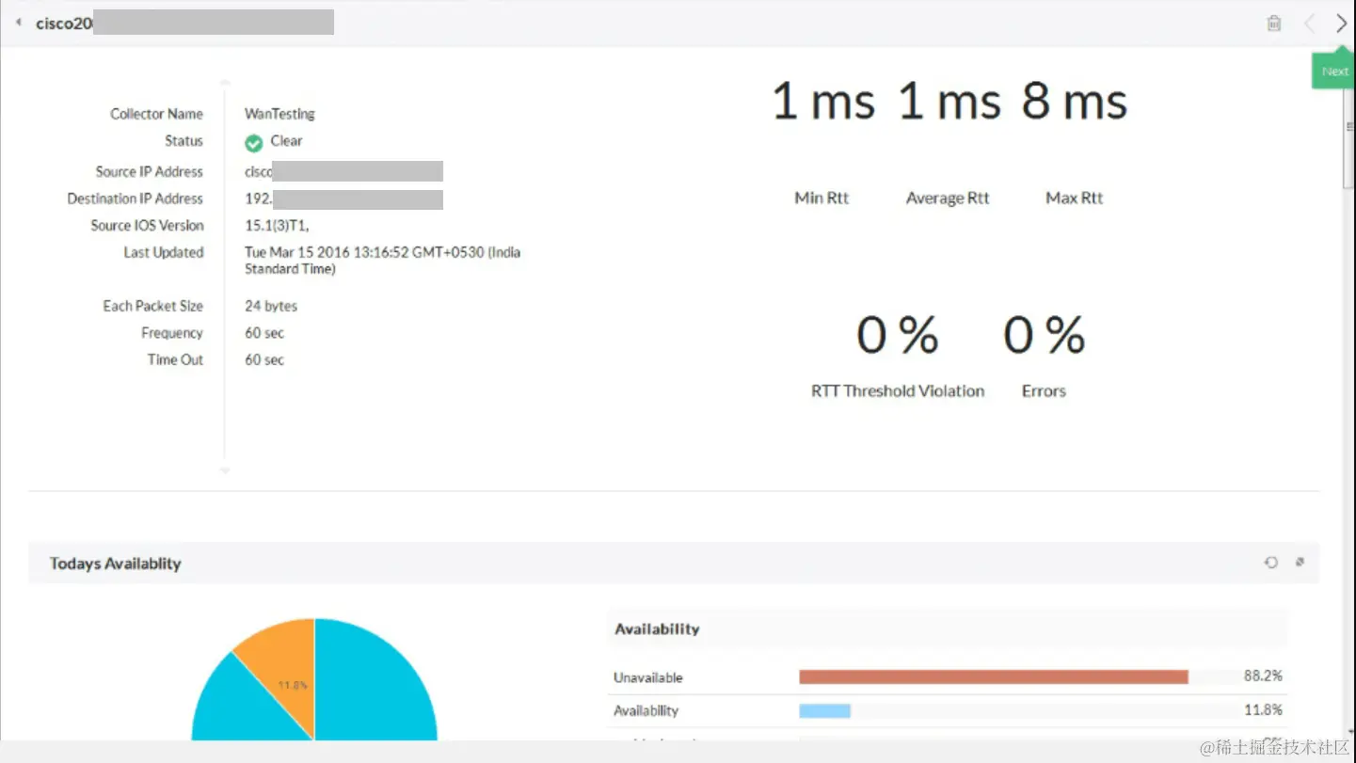Click the blue Availability bar
This screenshot has height=763, width=1356.
tap(823, 709)
